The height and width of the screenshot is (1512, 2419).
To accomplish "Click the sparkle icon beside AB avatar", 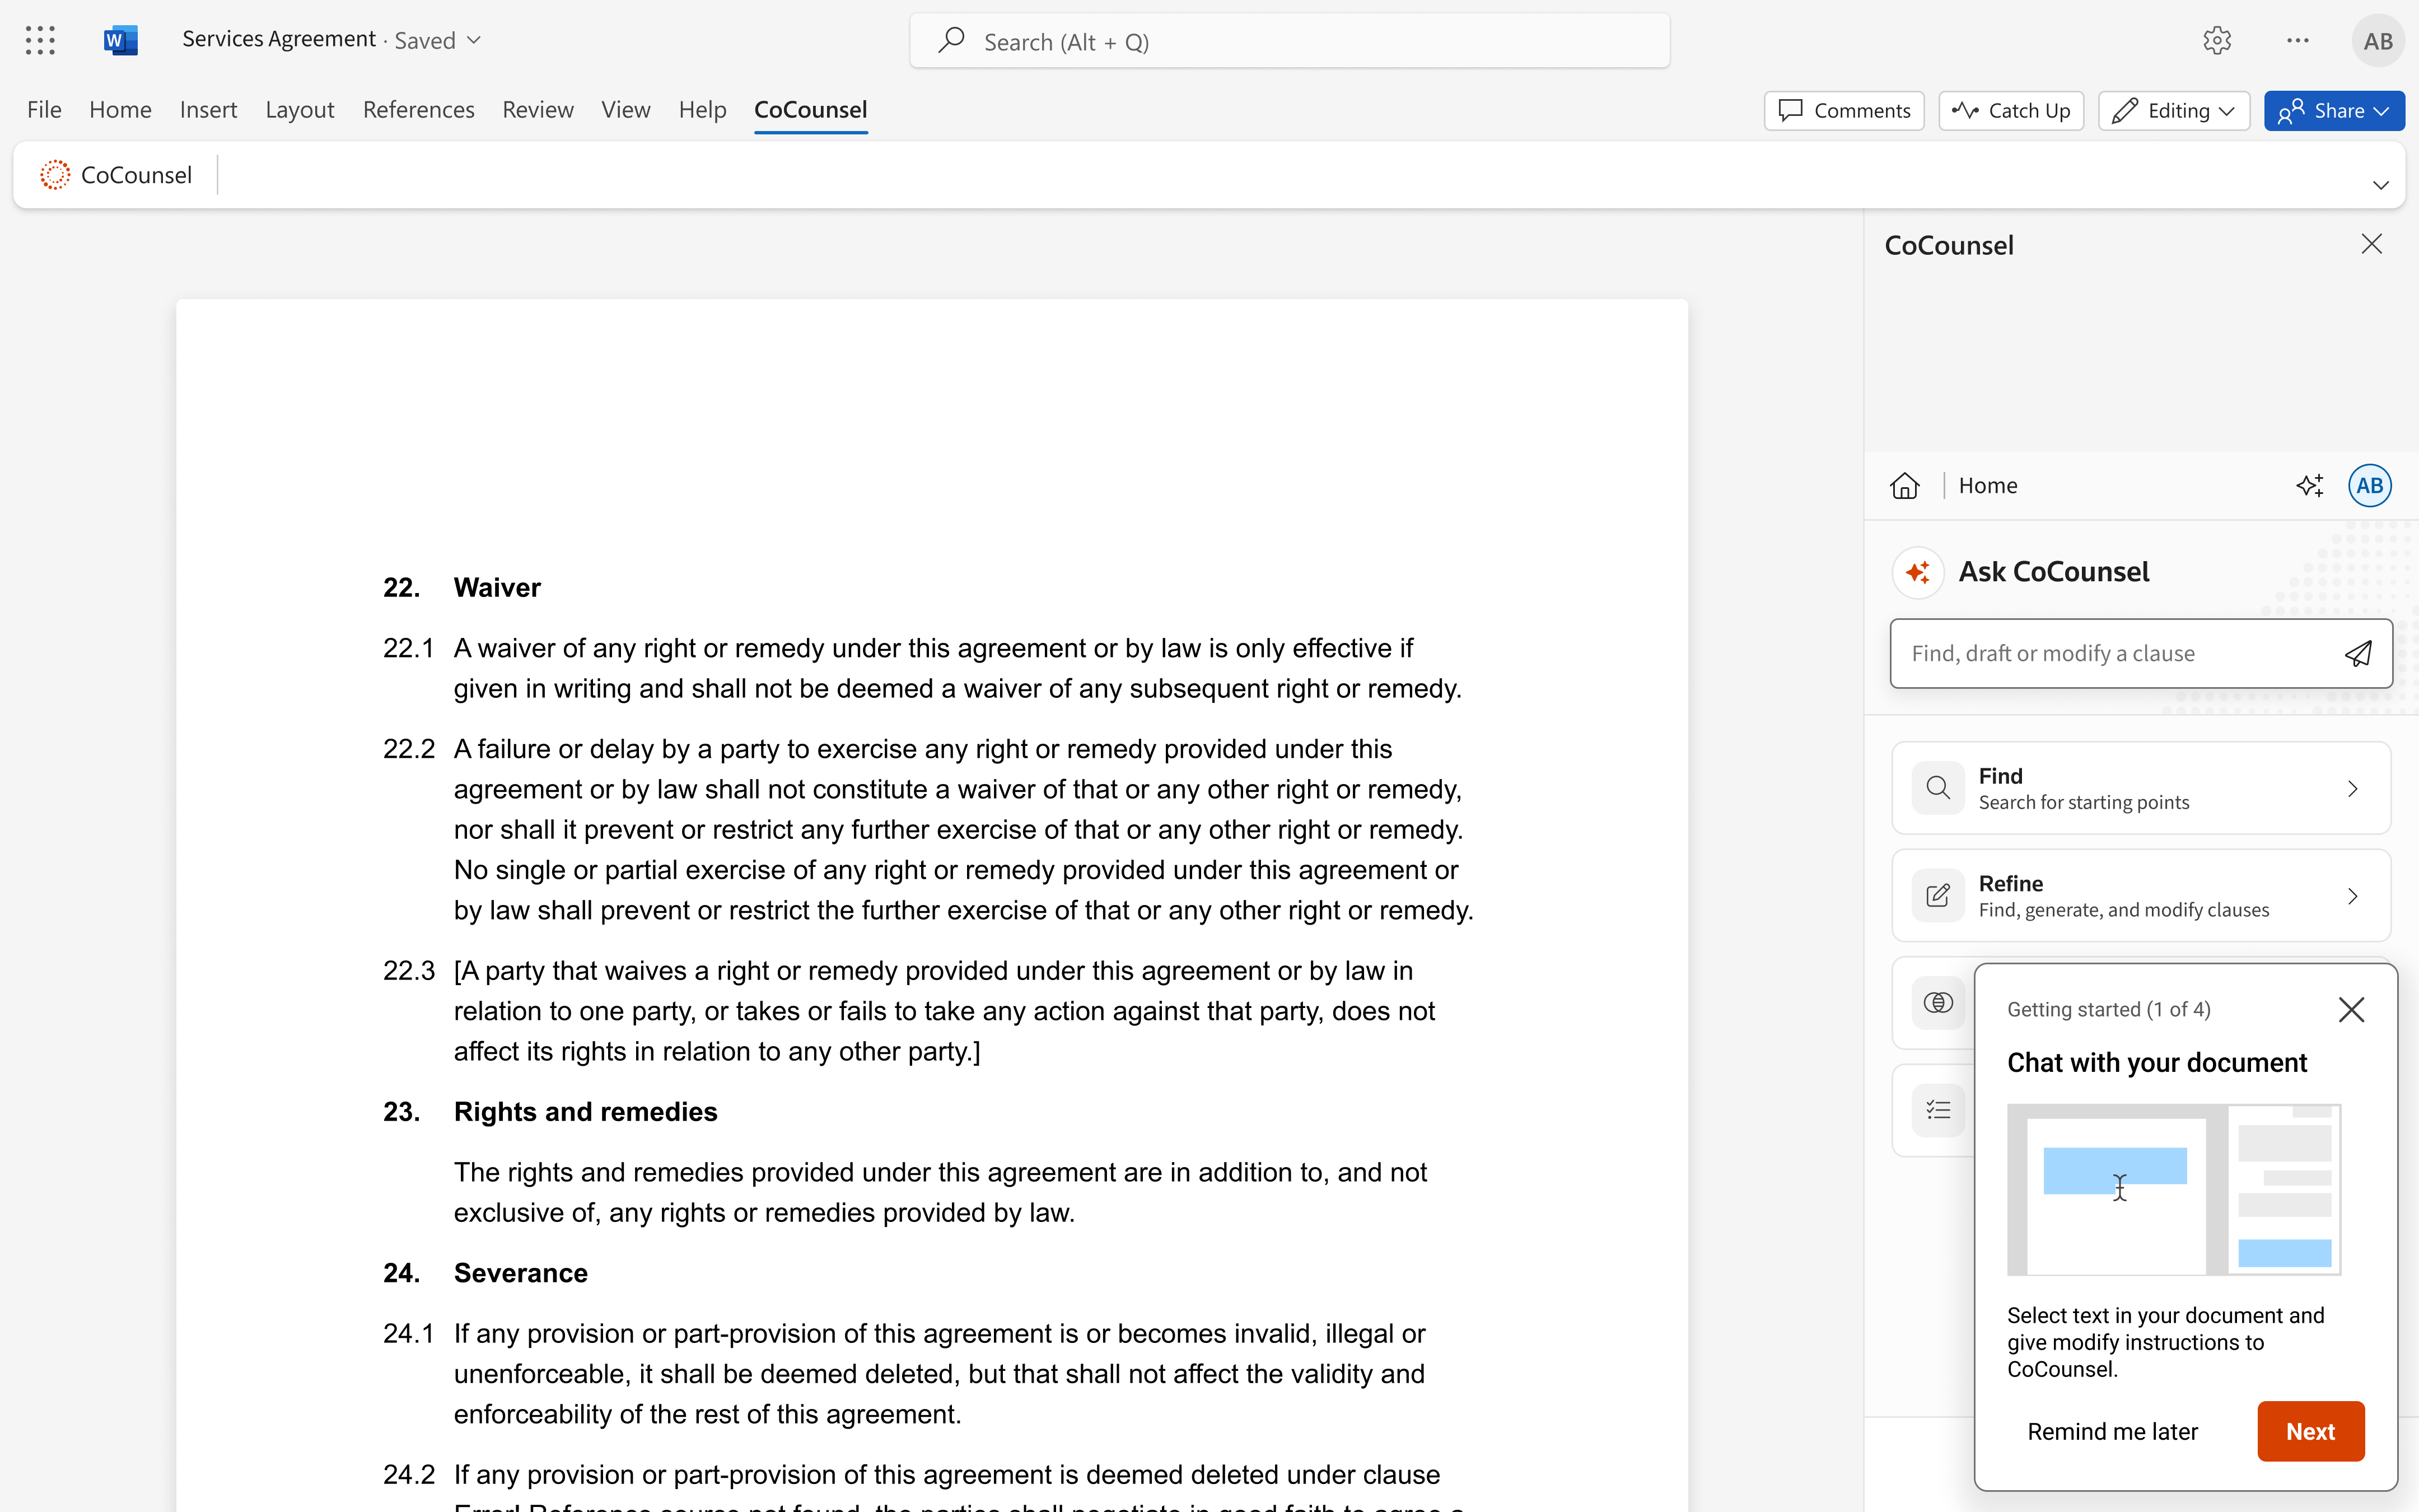I will point(2309,486).
